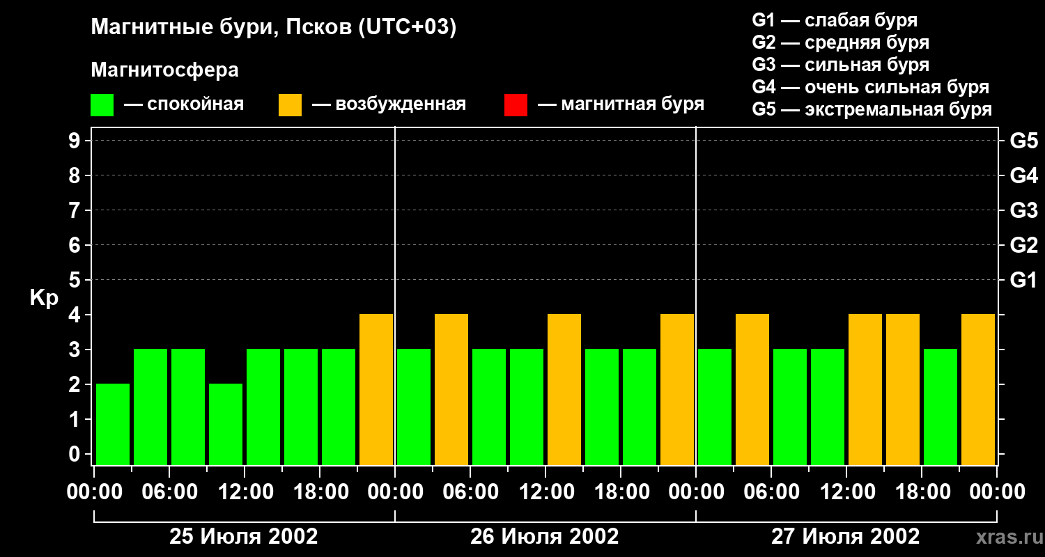
Task: Click the '— магнитная буря' legend label
Action: [x=621, y=104]
